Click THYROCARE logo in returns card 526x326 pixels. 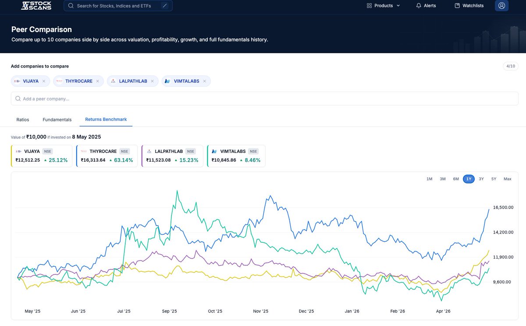(x=84, y=151)
